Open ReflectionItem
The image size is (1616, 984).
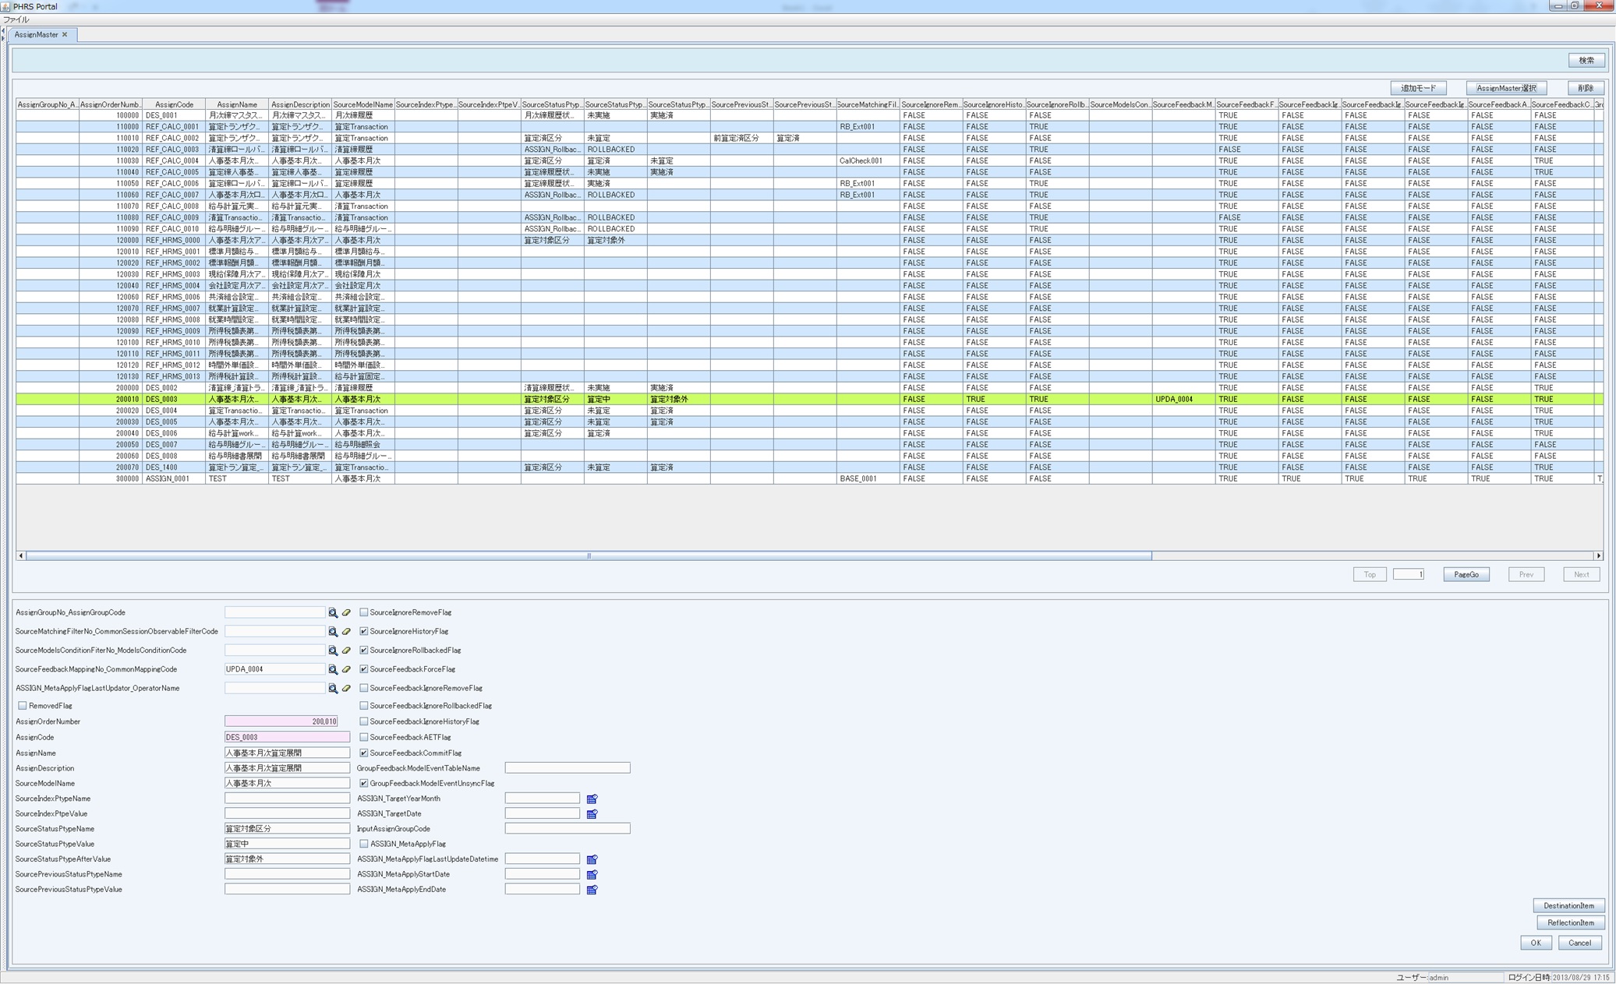point(1570,922)
